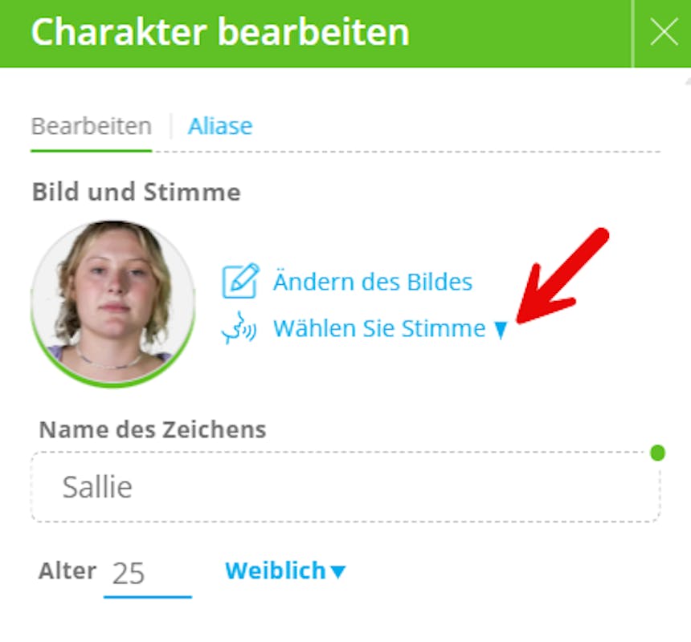Switch to the Bearbeiten tab
691x642 pixels.
click(91, 126)
